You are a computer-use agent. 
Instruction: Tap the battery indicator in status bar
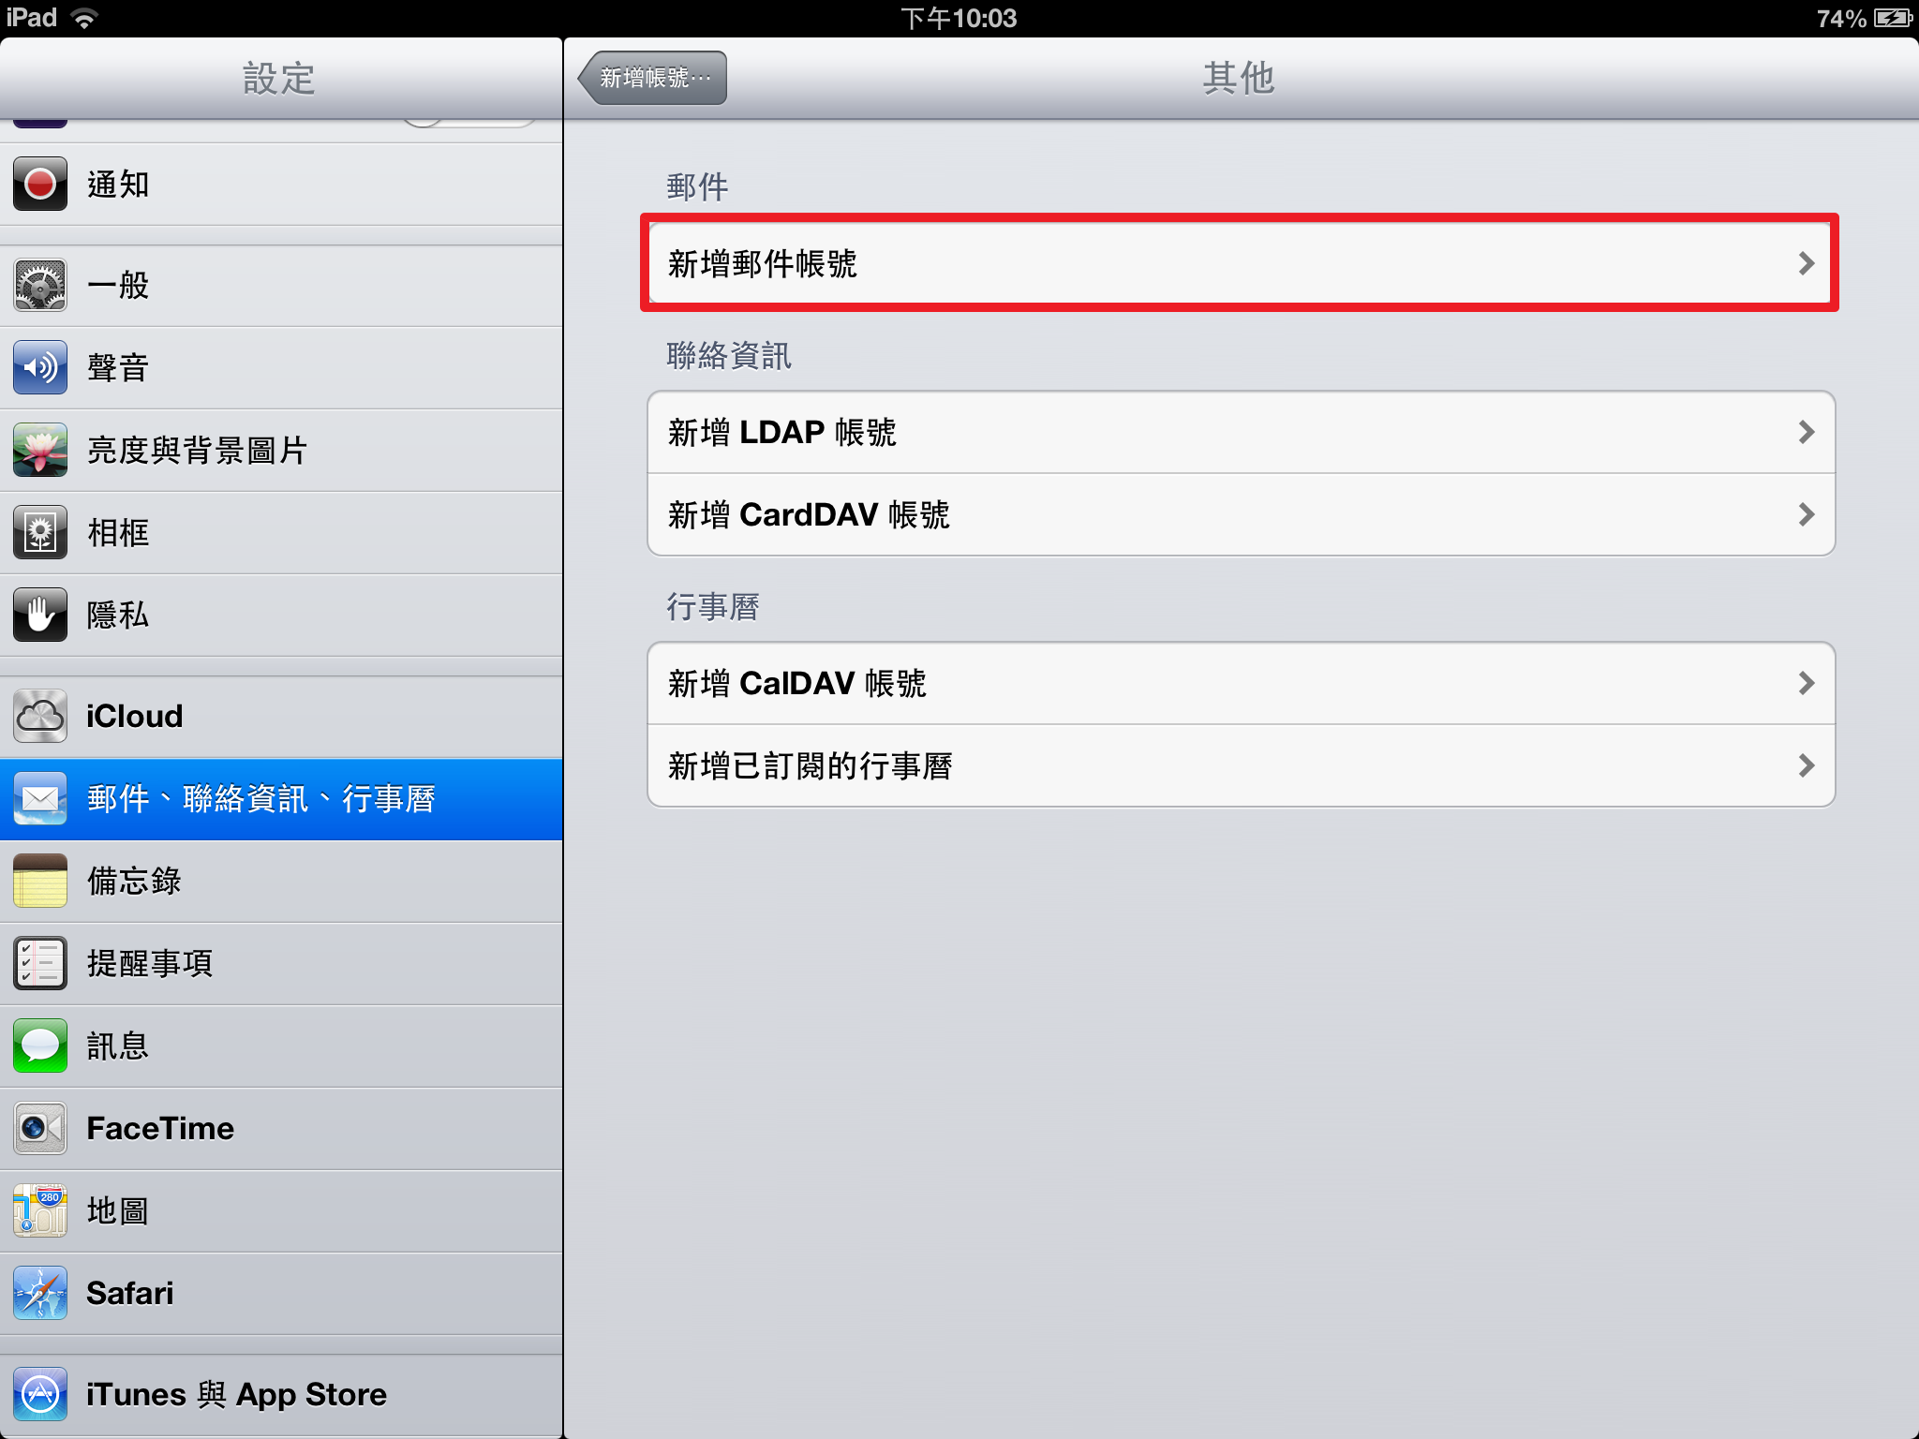coord(1893,18)
